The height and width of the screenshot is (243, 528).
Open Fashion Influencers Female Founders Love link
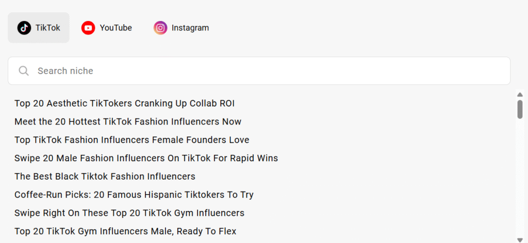[131, 140]
